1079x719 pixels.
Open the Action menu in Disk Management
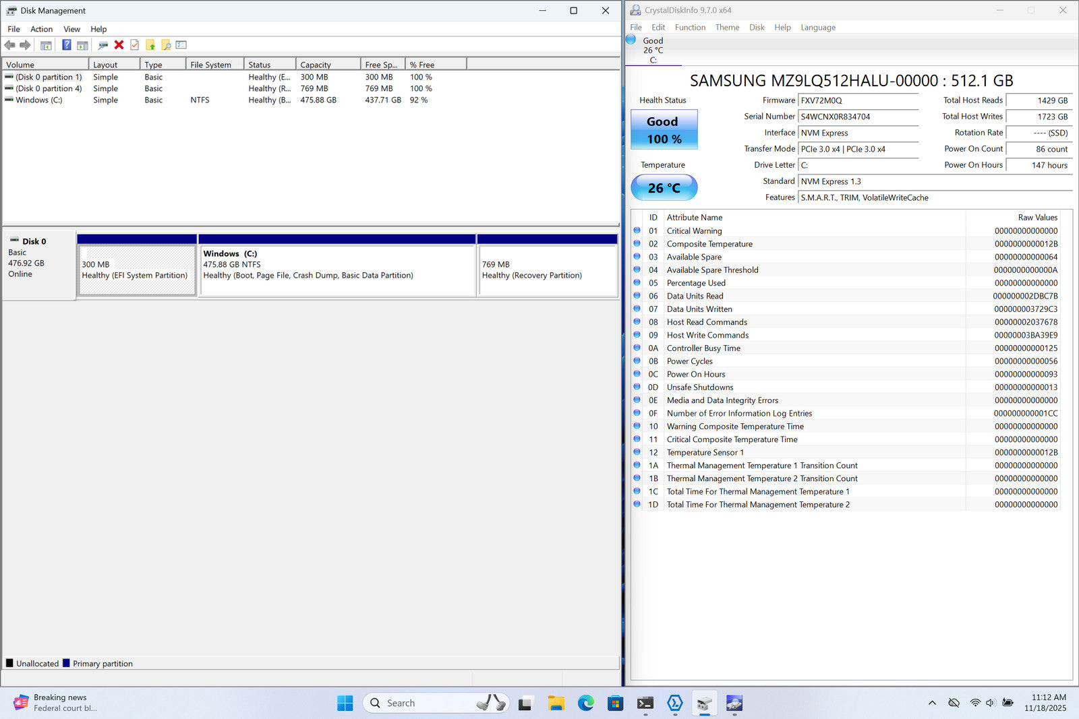(x=41, y=29)
